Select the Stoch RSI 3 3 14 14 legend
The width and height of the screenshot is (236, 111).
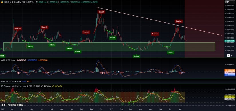pyautogui.click(x=11, y=81)
